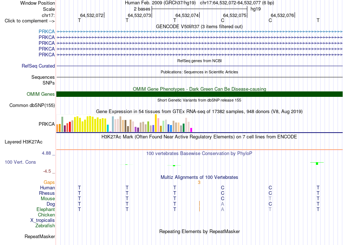Click the Layered H3K27Ac track label
The image size is (343, 245).
click(23, 142)
